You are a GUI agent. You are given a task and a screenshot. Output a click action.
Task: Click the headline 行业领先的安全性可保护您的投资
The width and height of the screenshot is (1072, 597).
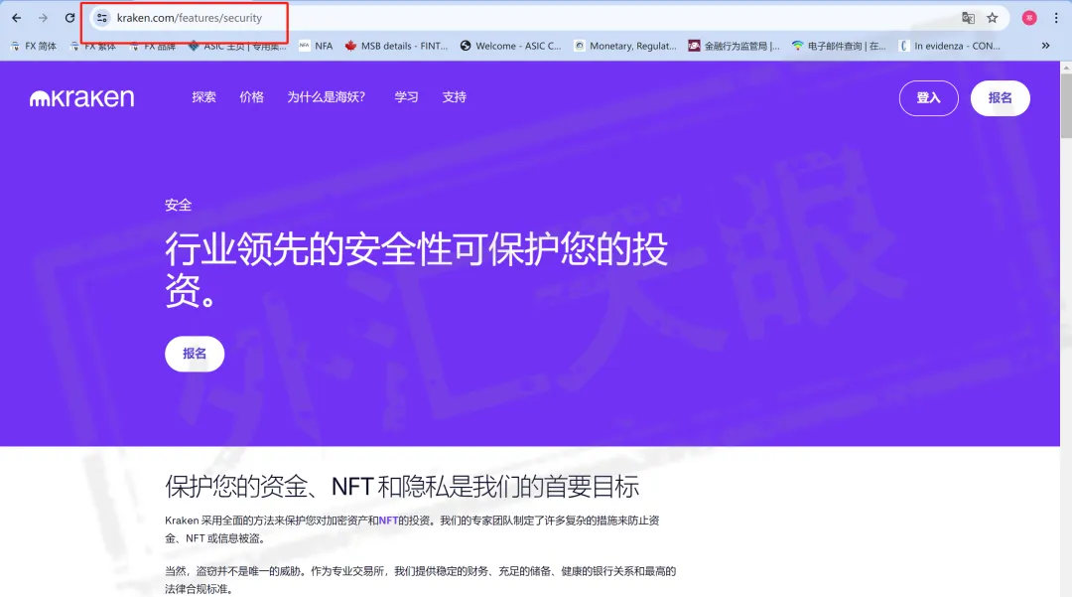416,269
